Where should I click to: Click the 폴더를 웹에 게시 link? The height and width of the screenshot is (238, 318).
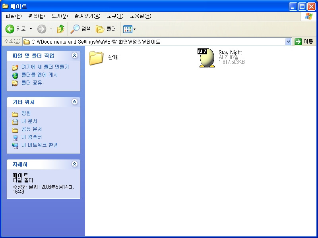(x=39, y=75)
